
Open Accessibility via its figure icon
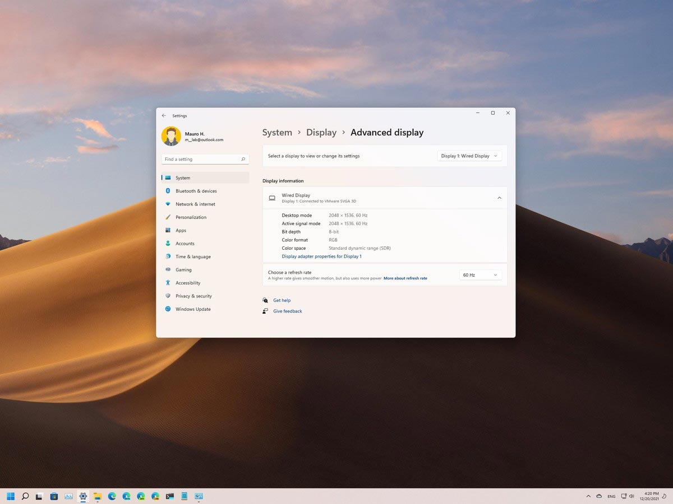point(168,283)
